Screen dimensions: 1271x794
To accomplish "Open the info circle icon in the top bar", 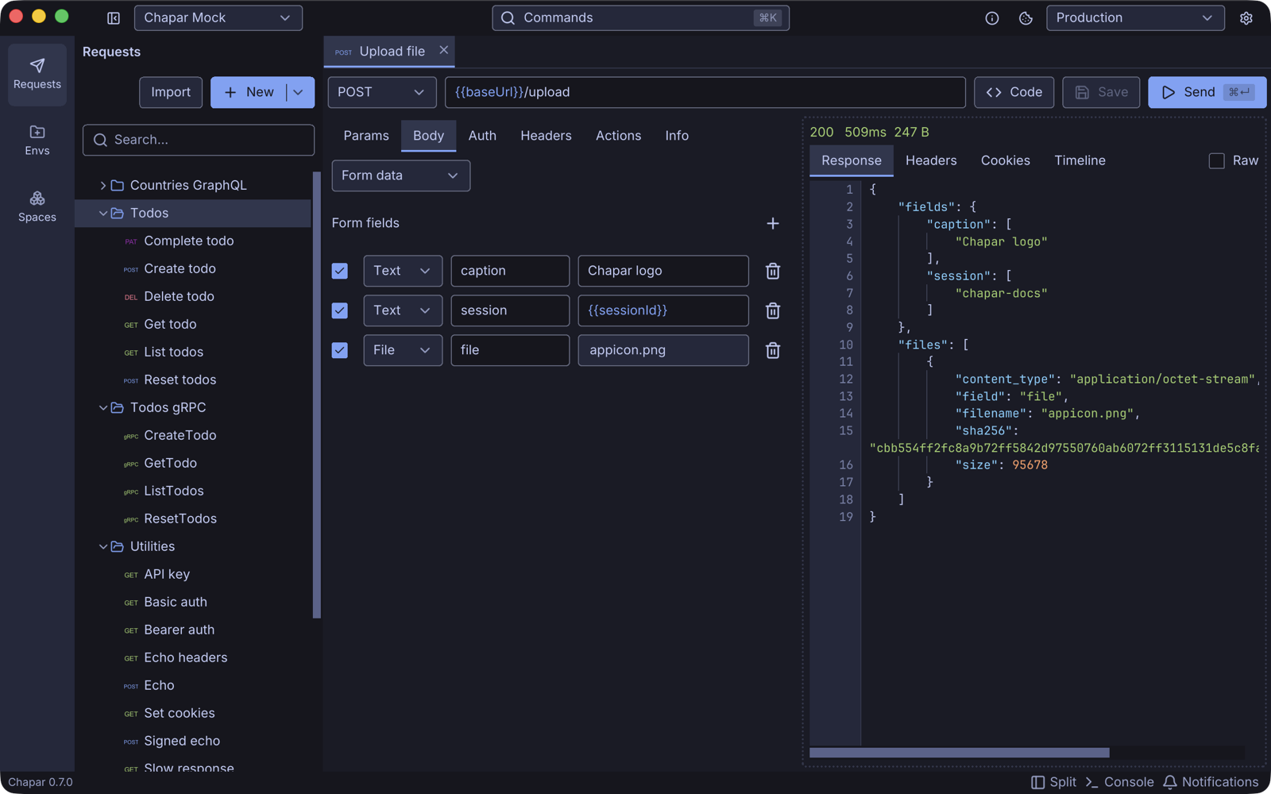I will click(x=992, y=17).
